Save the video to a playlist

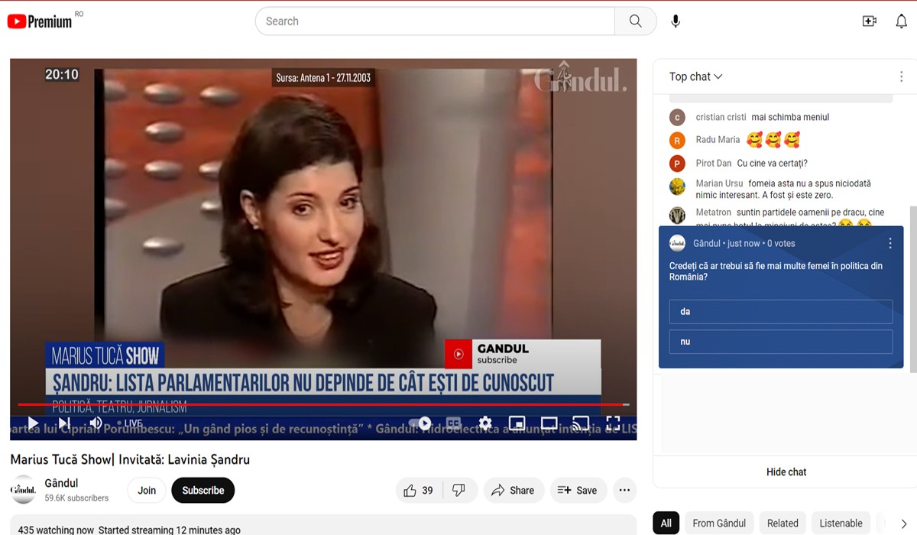[x=578, y=491]
